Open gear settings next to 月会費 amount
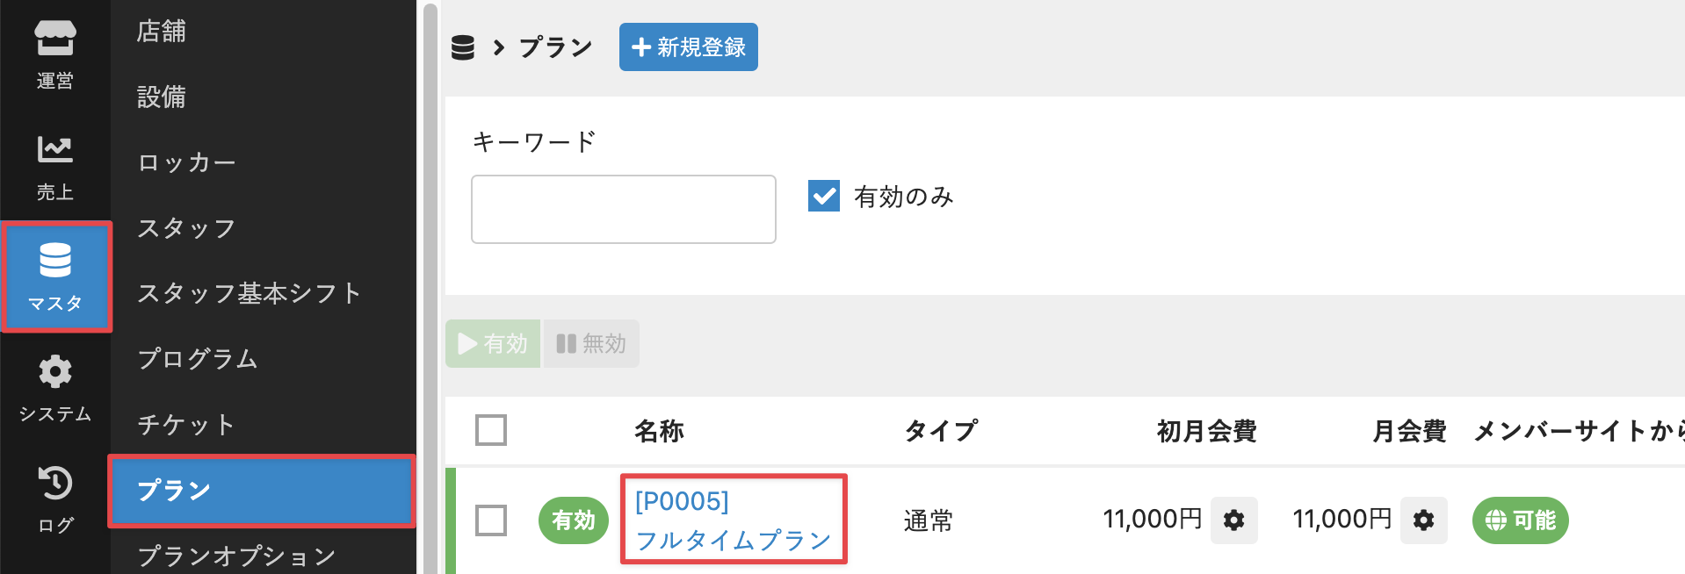 click(x=1423, y=520)
